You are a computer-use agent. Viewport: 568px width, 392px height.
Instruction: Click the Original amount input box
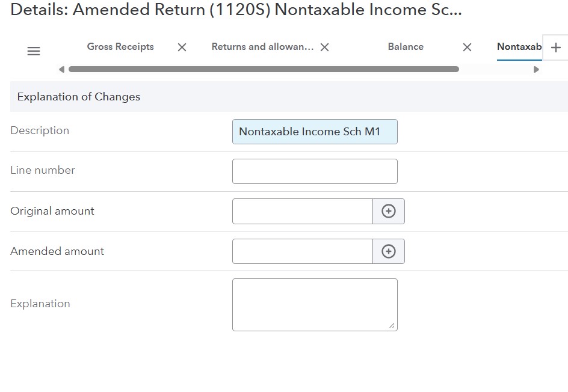(x=303, y=211)
